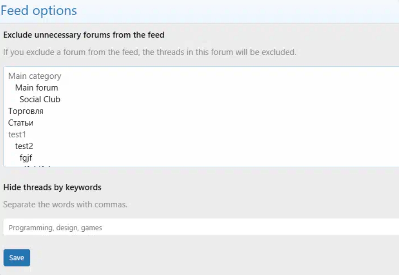Choose test2 forum in the list
The height and width of the screenshot is (275, 399).
24,146
